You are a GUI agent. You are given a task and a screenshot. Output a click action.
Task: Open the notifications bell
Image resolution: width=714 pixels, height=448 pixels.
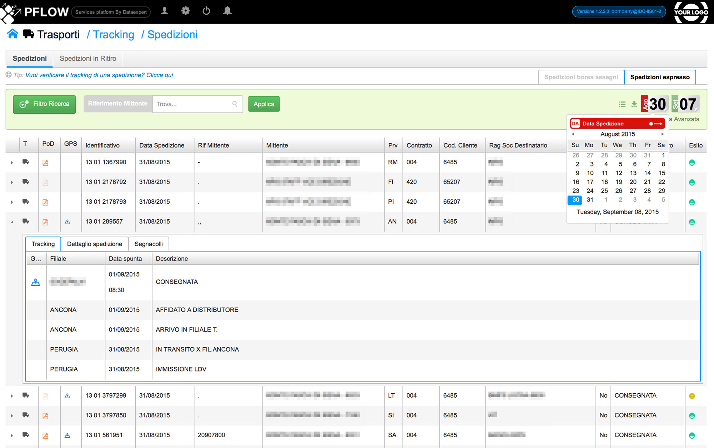tap(227, 11)
